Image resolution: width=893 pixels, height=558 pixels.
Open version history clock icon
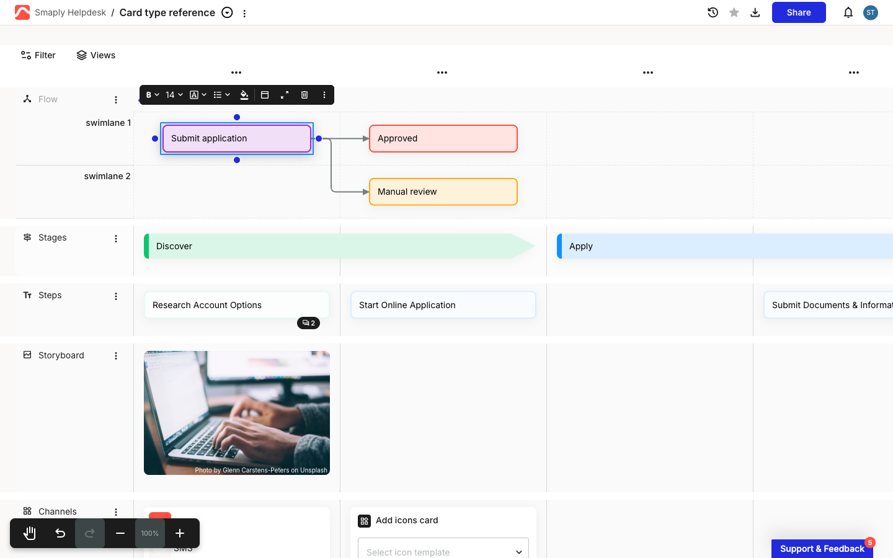tap(713, 12)
